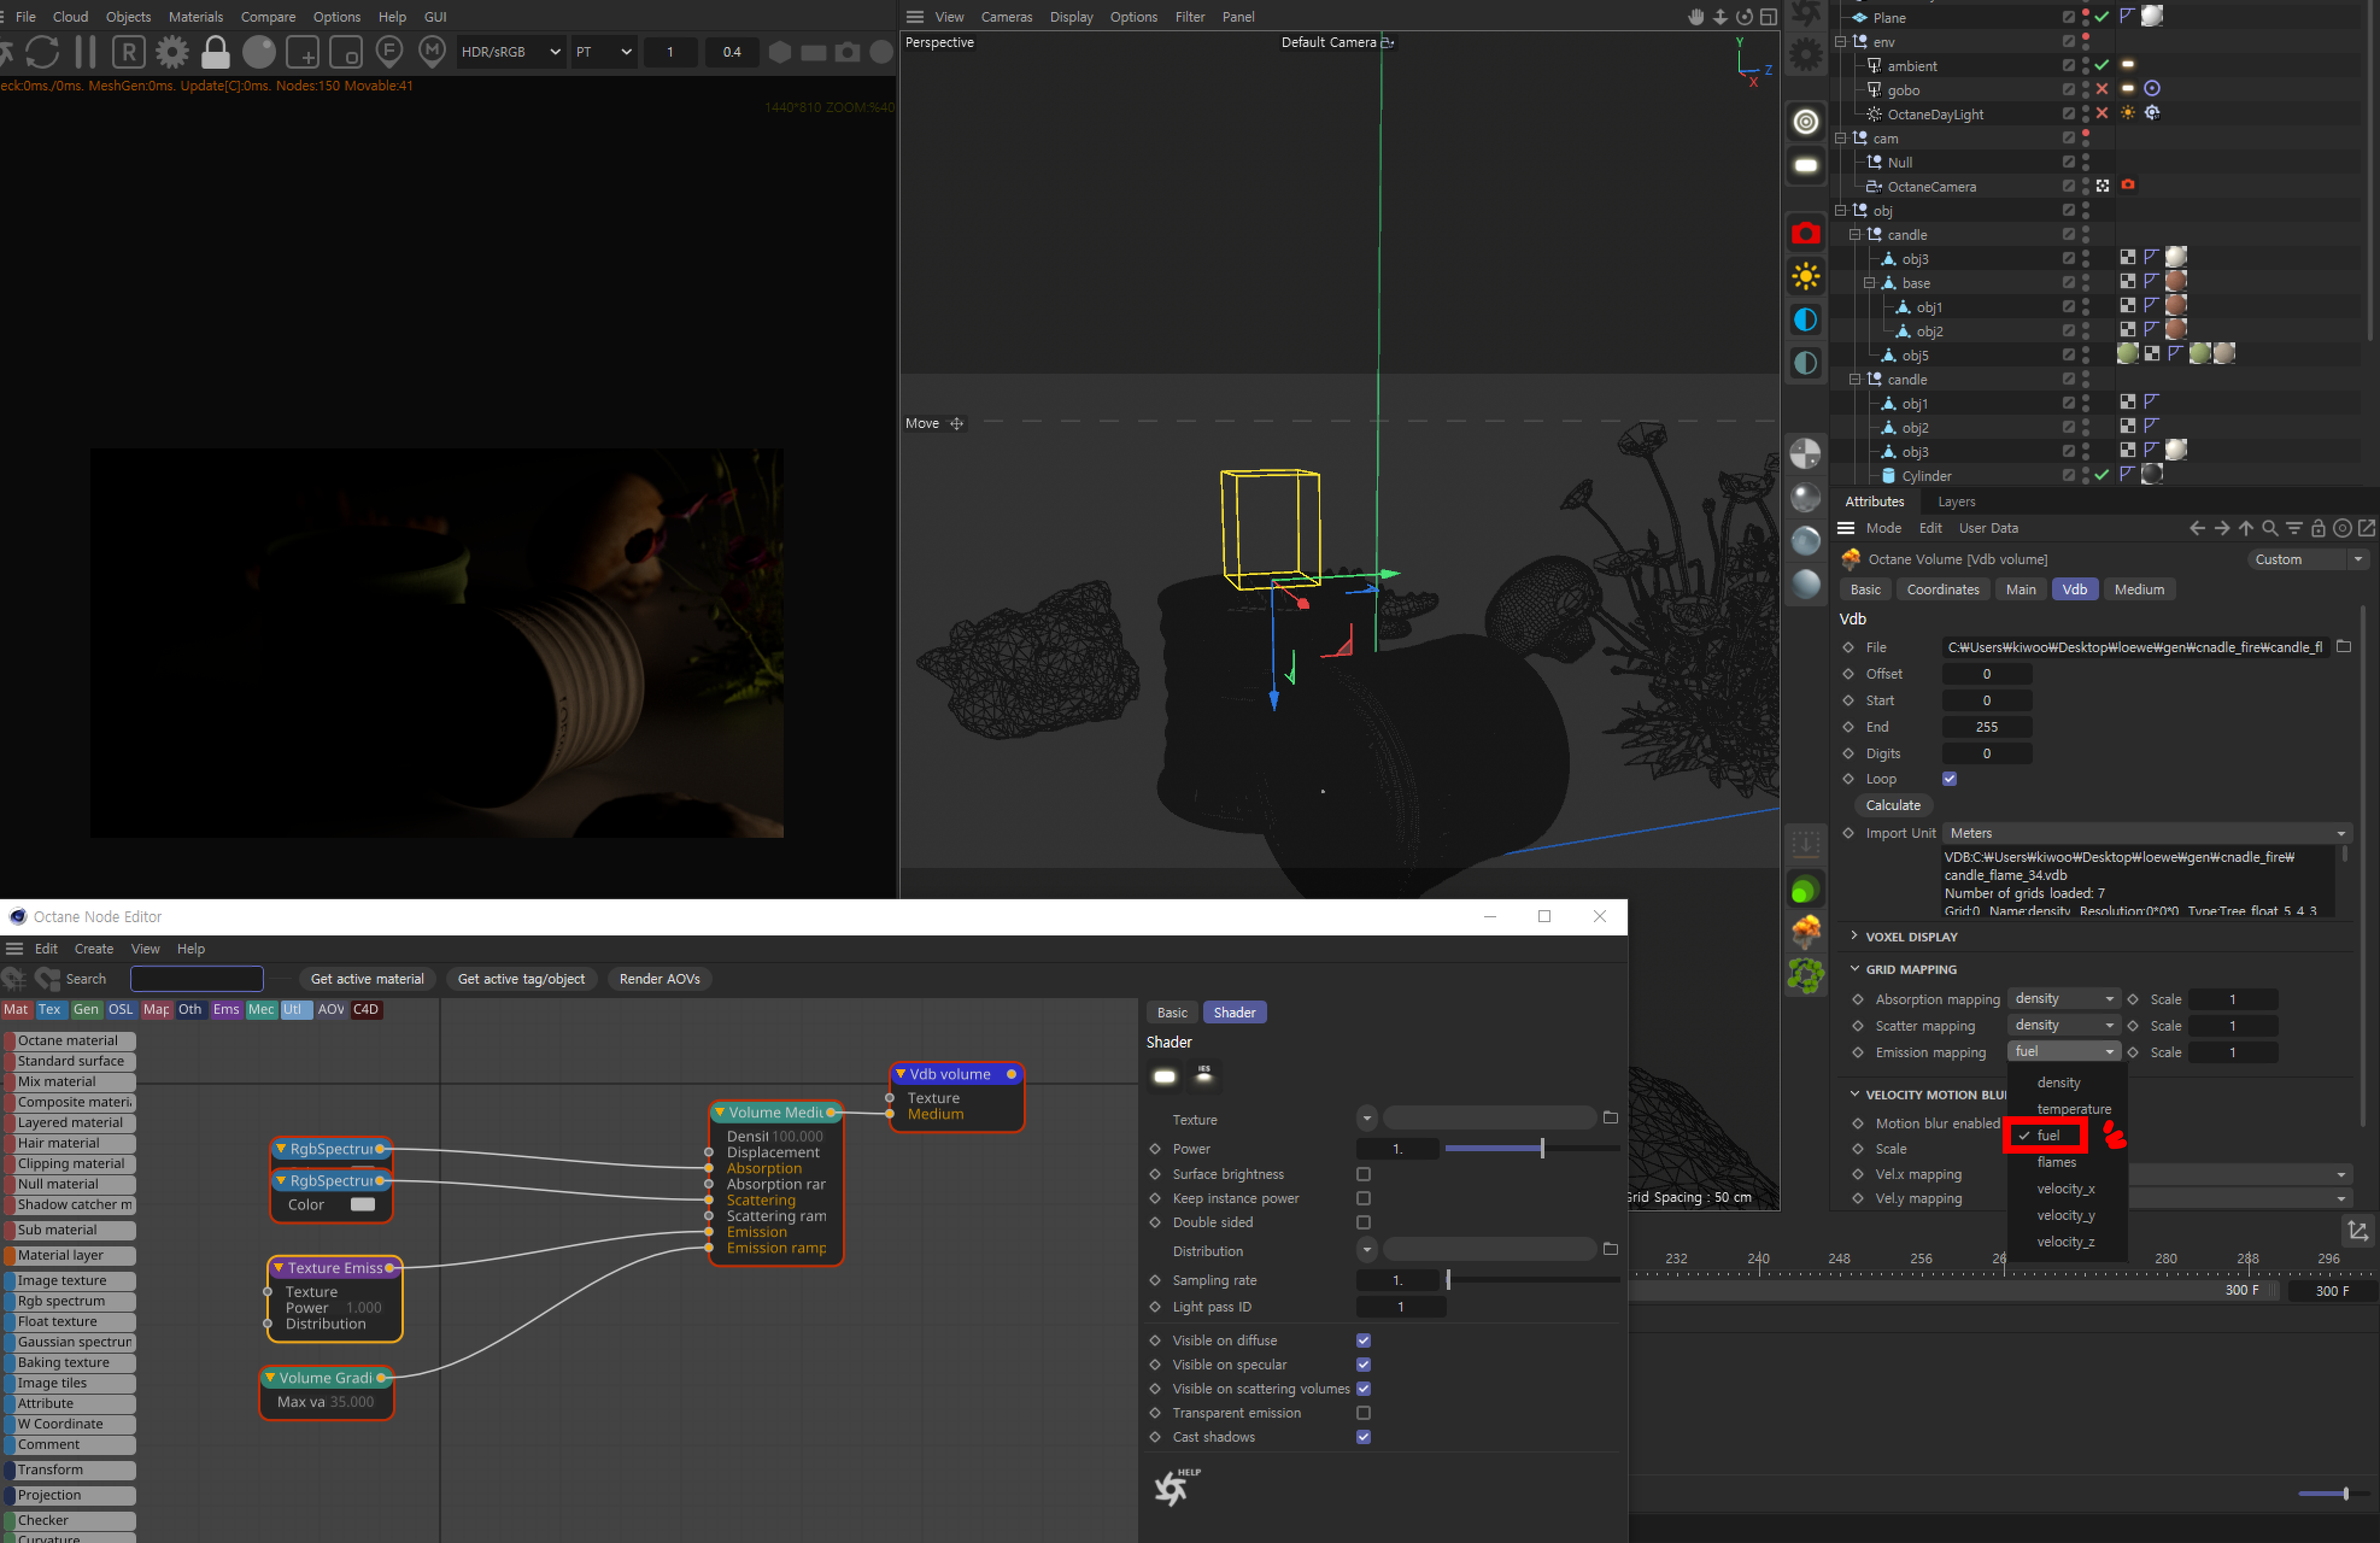Click viewport pan hand icon

click(1696, 17)
